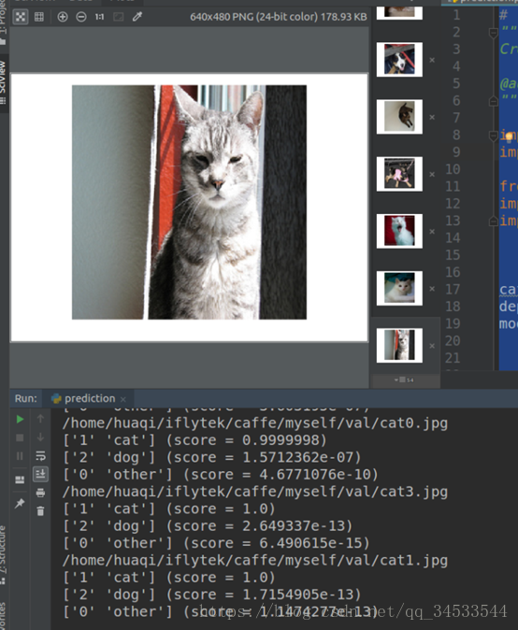Click the restore layout icon in Run panel
This screenshot has height=630, width=518.
pos(20,480)
